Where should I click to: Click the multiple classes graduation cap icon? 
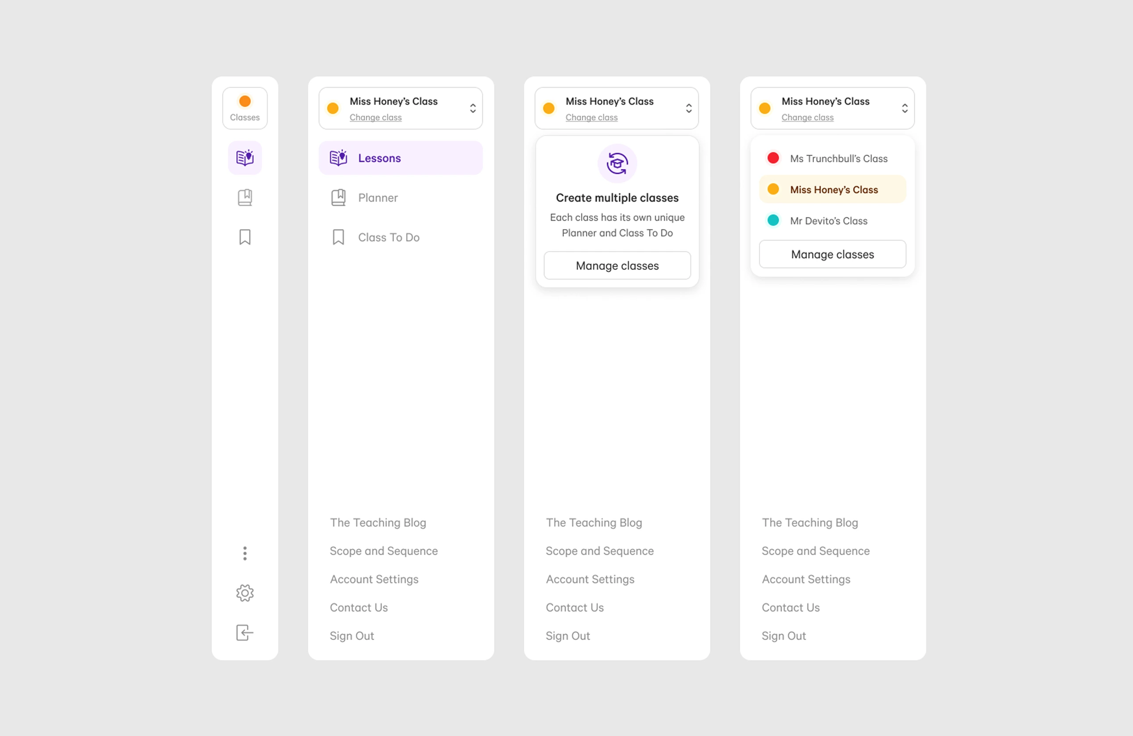617,164
